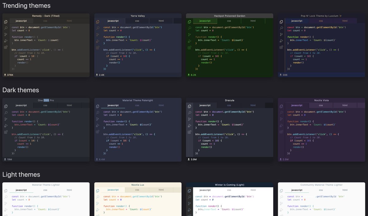Click the source control icon in Remedy - Dark card
The width and height of the screenshot is (368, 216).
[x=6, y=35]
